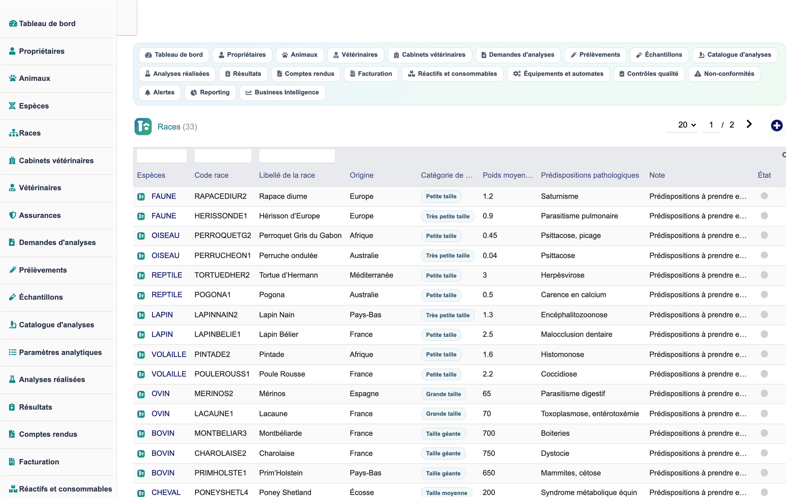
Task: Click the Races module logo icon
Action: tap(143, 127)
